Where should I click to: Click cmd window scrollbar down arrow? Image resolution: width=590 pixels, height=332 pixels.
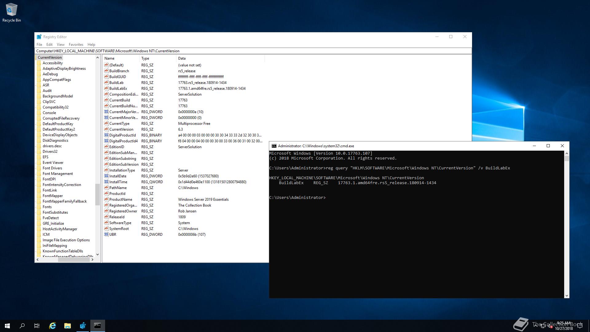(567, 296)
